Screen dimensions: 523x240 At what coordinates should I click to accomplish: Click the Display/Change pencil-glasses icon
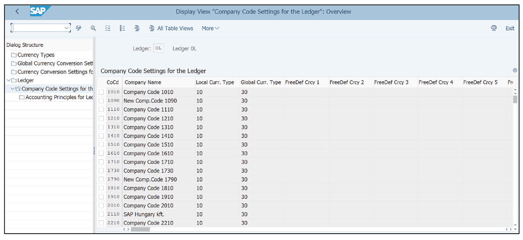79,28
